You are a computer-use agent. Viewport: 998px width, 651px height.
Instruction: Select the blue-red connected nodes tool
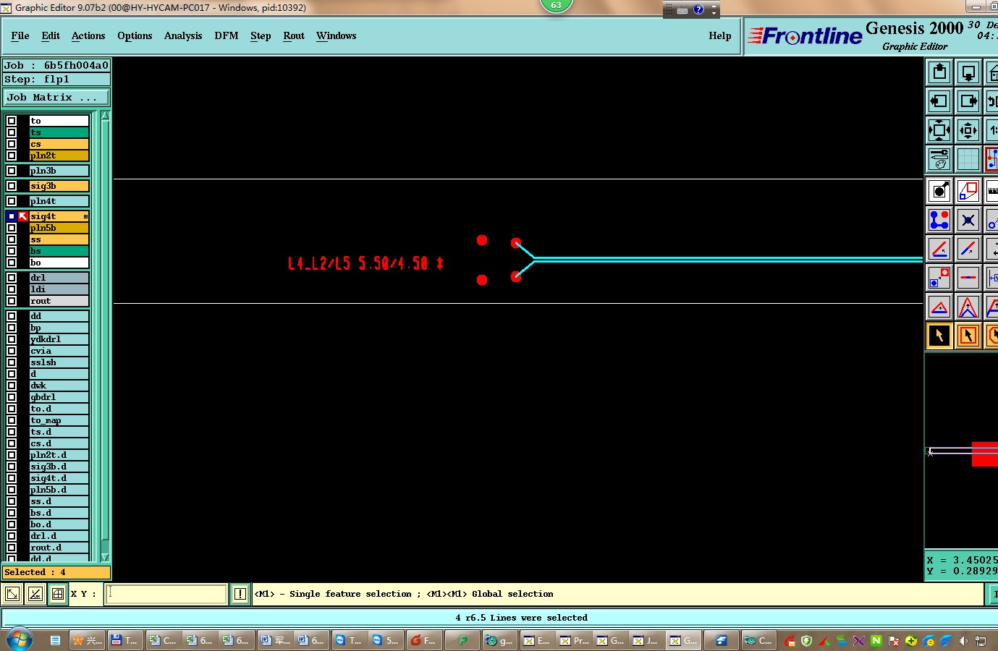[939, 220]
